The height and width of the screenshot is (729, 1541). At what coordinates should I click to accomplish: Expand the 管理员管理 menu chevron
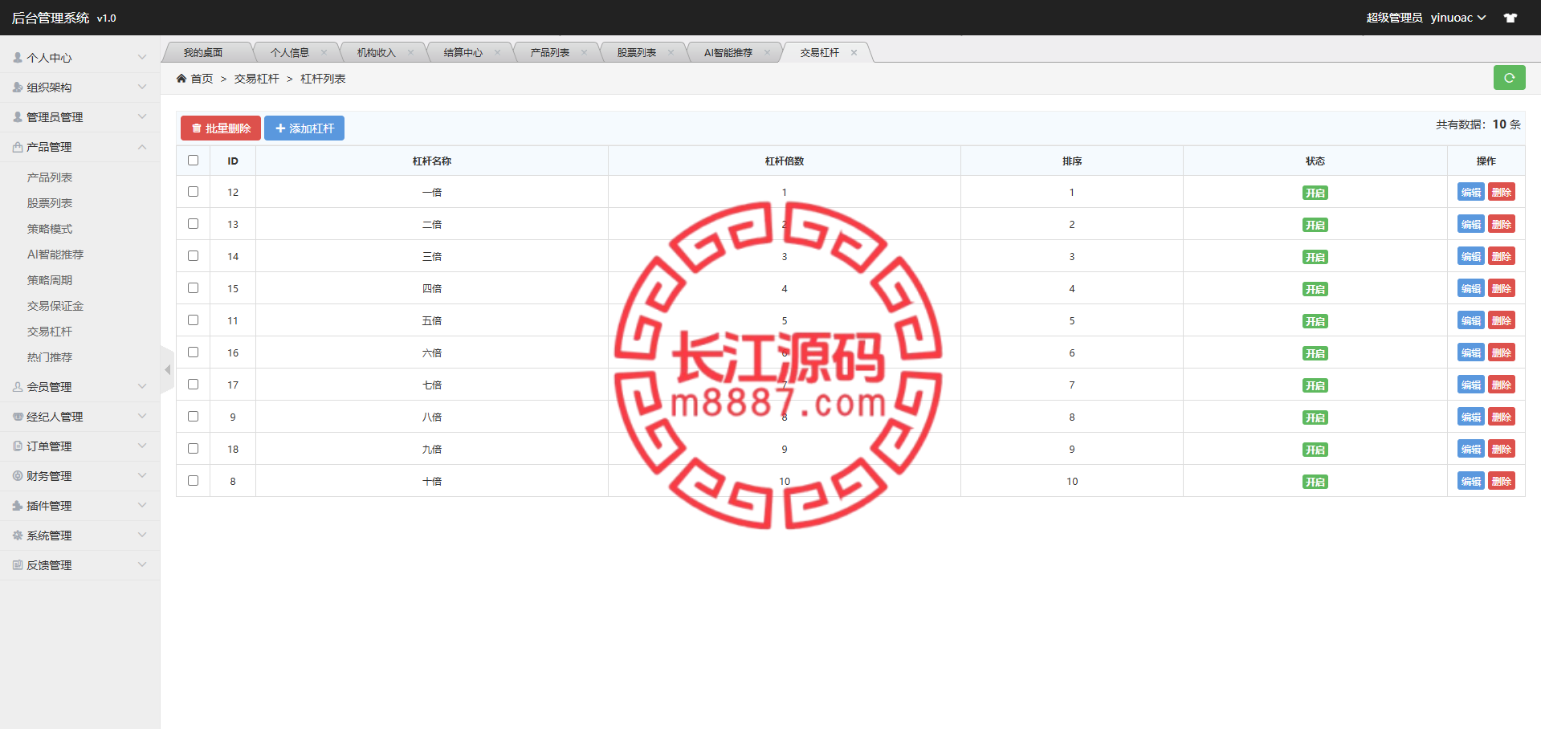click(x=142, y=116)
